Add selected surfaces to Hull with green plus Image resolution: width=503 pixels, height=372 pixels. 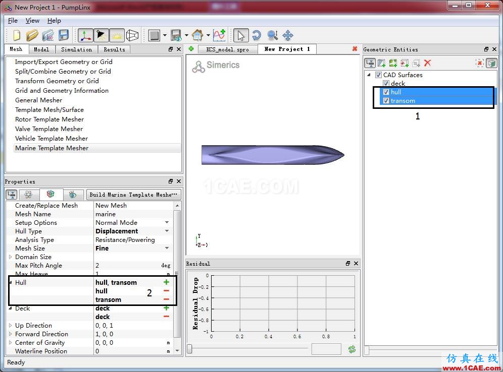tap(166, 282)
